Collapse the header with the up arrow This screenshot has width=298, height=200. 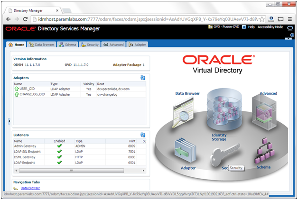coord(289,38)
